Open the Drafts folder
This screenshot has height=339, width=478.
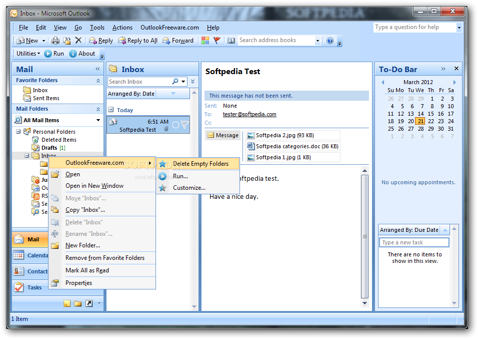pyautogui.click(x=49, y=148)
